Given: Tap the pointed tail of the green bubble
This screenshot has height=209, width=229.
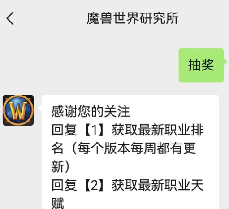Looking at the screenshot, I should coord(225,61).
